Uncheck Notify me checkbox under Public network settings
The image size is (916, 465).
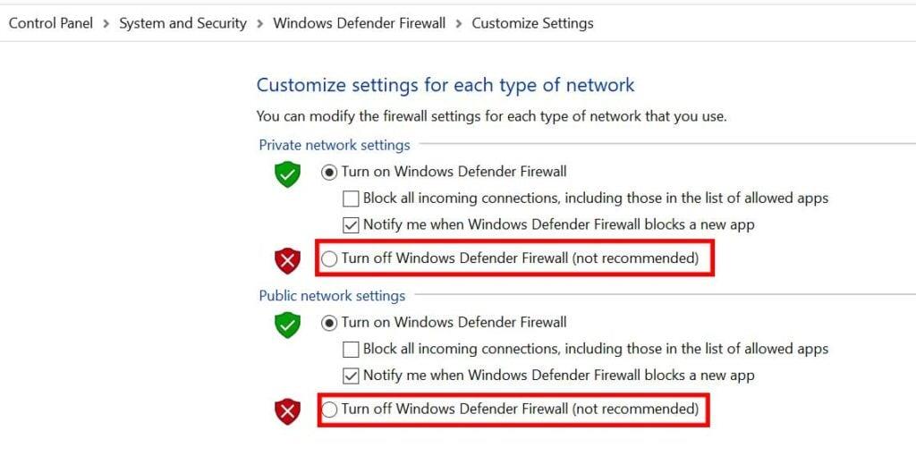coord(351,376)
